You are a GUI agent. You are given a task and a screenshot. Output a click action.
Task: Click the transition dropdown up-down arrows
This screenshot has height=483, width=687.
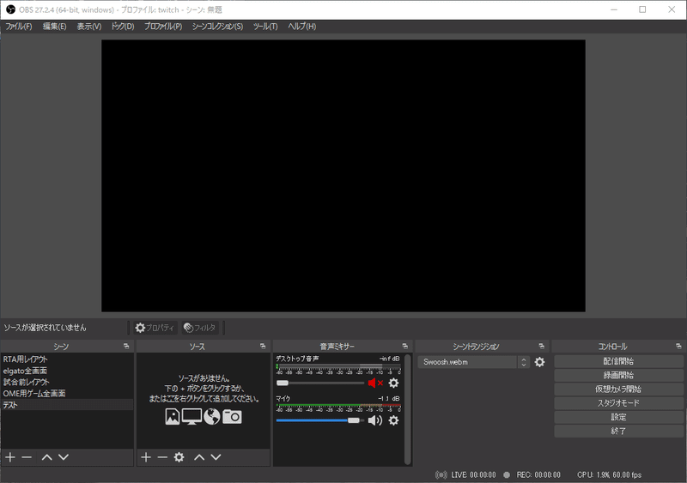pos(523,362)
